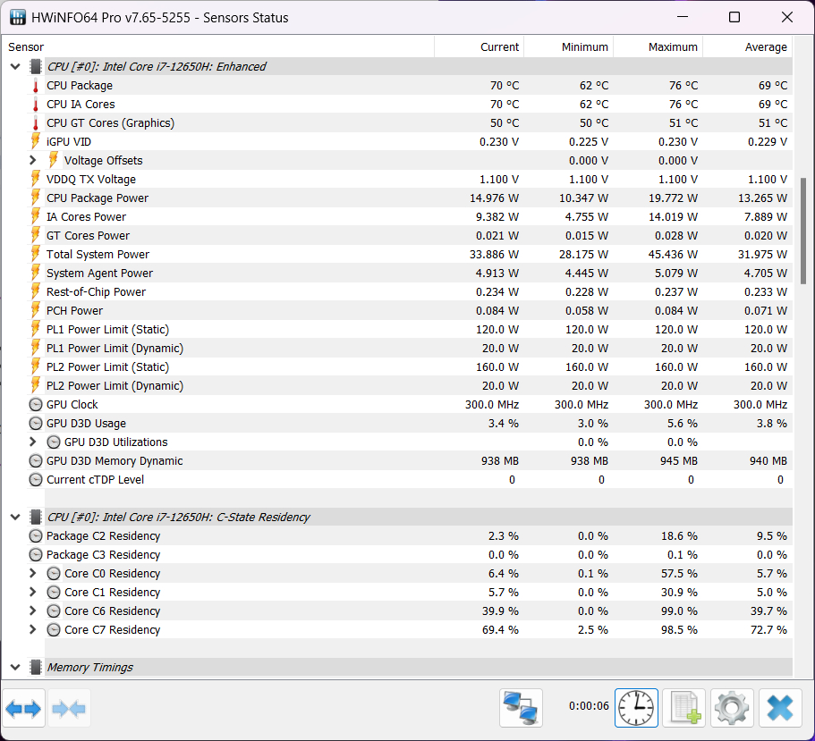Click the expand columns blue arrows button
Screen dimensions: 815x741
coord(23,710)
